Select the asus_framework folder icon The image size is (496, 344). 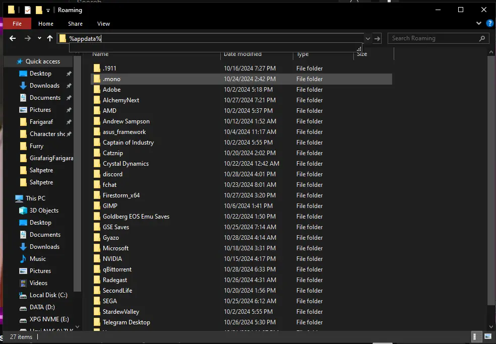pos(97,132)
